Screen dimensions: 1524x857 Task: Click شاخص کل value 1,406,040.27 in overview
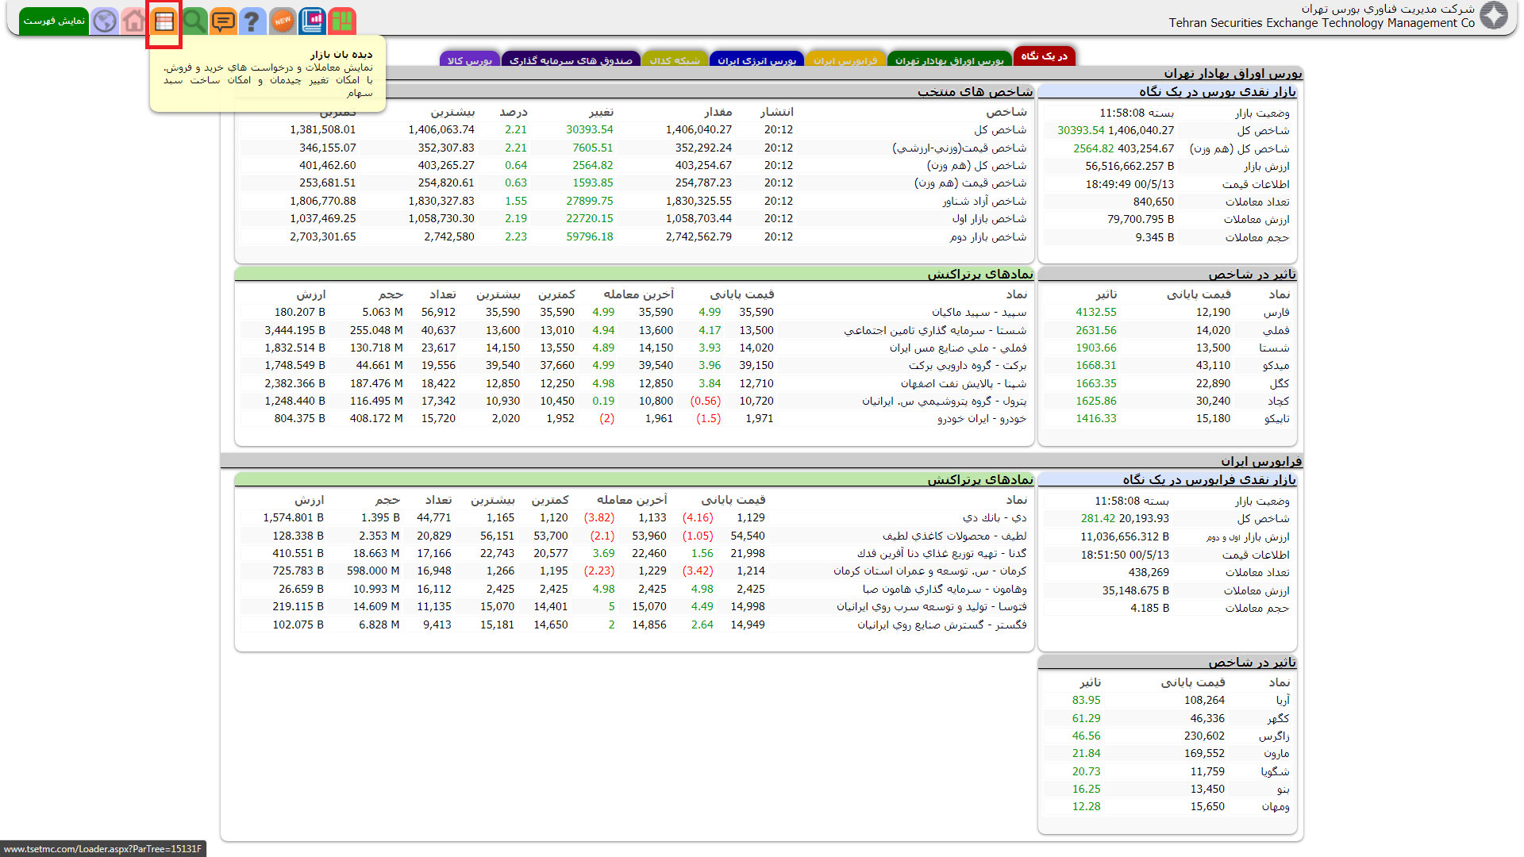coord(1141,131)
